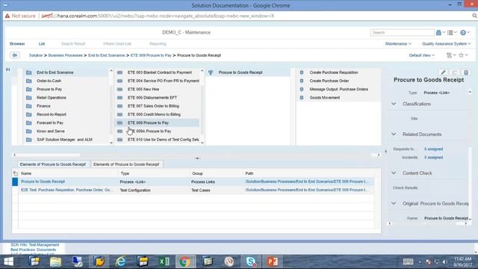This screenshot has height=269, width=478.
Task: Select the first Elements of Procure to Goods Receipt tab
Action: point(53,164)
